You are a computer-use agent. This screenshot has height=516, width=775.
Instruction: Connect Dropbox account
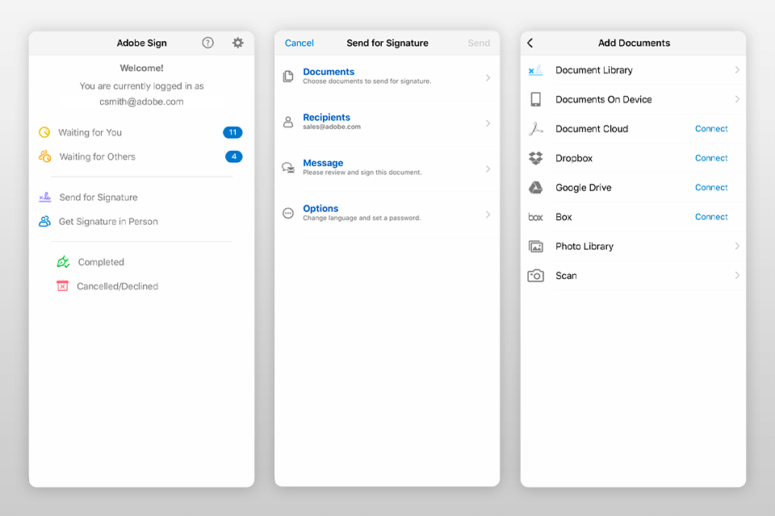711,158
